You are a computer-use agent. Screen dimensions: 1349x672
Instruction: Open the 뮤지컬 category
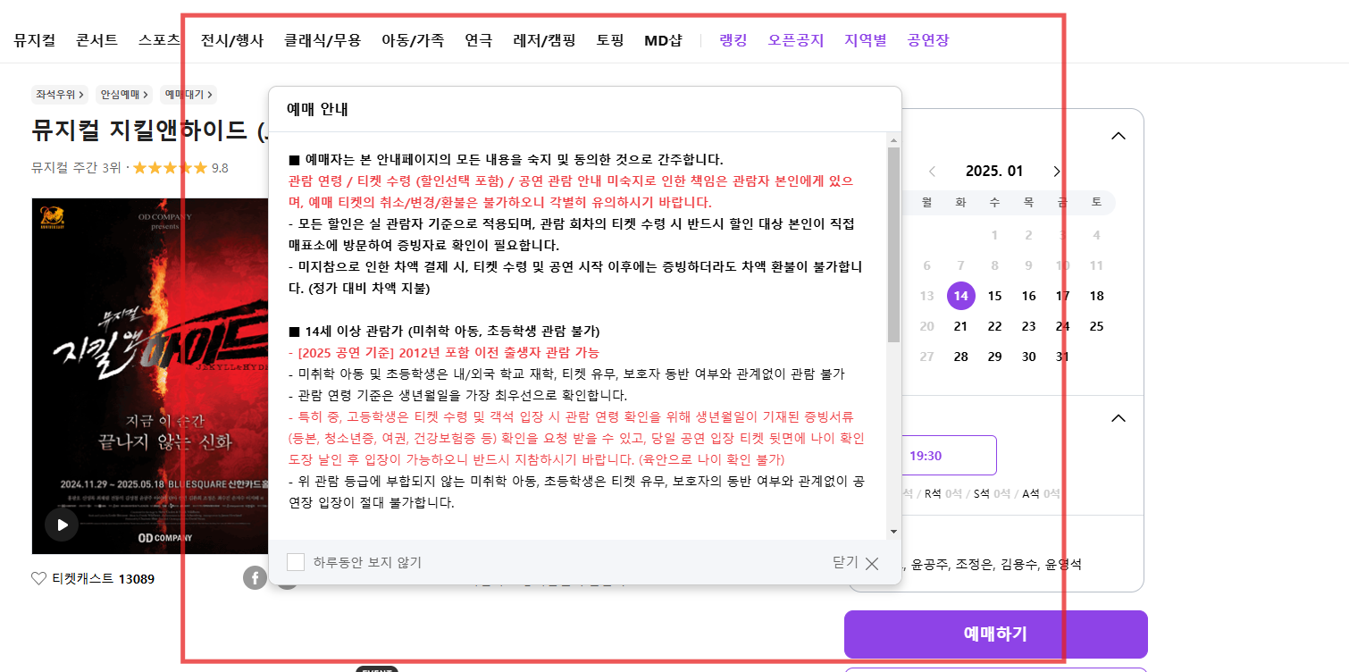tap(35, 40)
